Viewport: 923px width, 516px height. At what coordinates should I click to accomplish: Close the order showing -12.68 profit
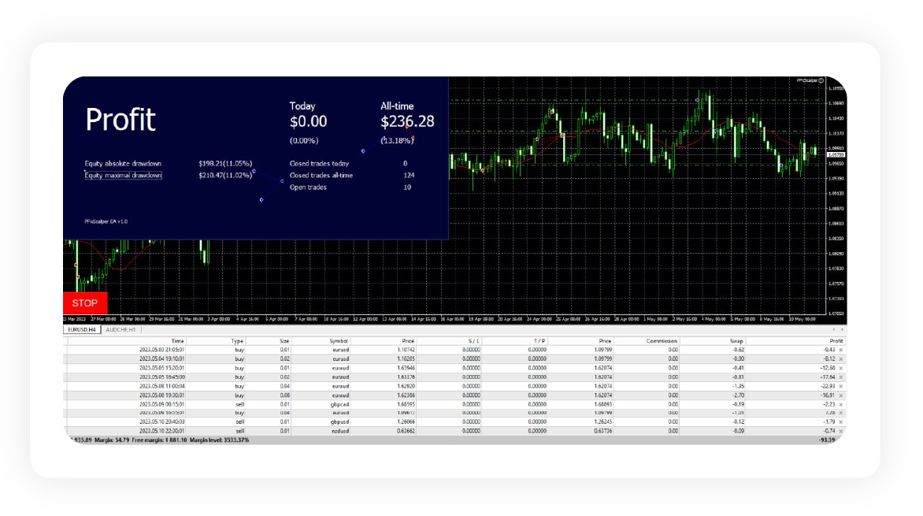840,368
